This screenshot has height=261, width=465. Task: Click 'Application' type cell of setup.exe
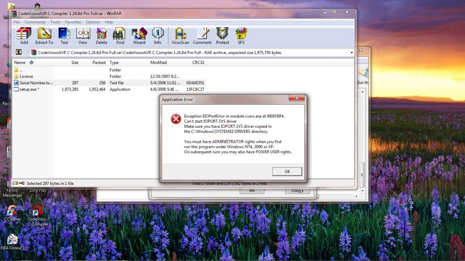coord(120,89)
